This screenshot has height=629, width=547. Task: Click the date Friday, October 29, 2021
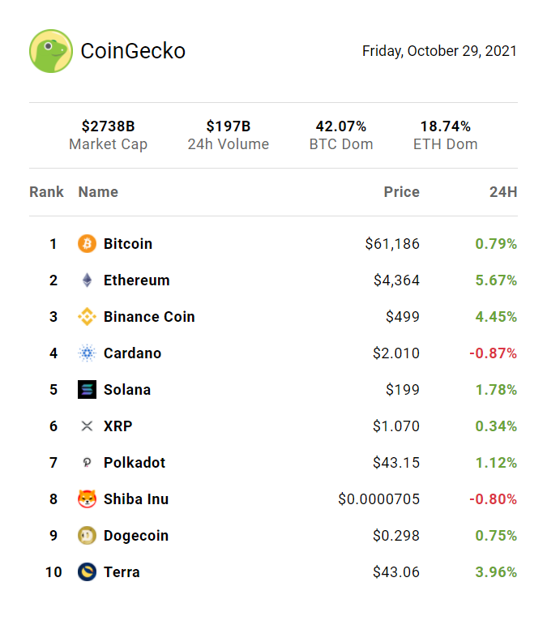point(439,51)
